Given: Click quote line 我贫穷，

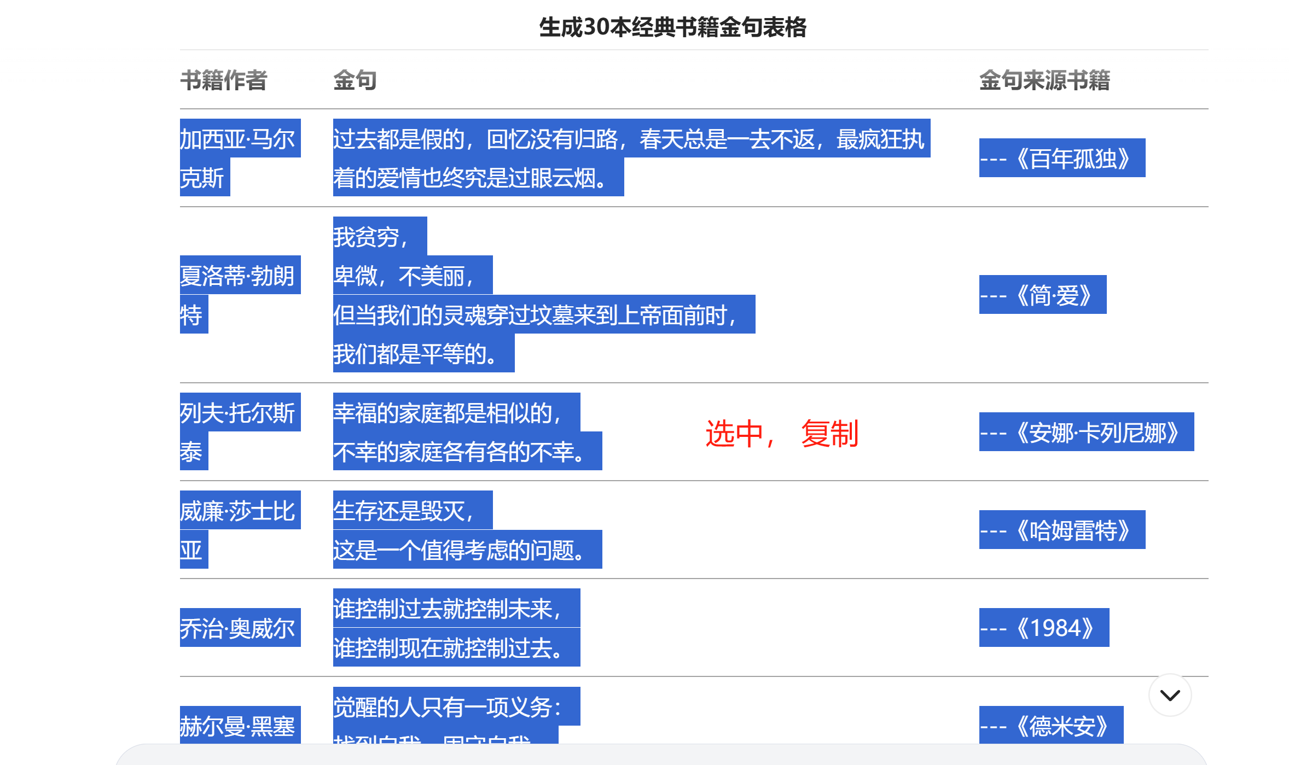Looking at the screenshot, I should [x=380, y=236].
